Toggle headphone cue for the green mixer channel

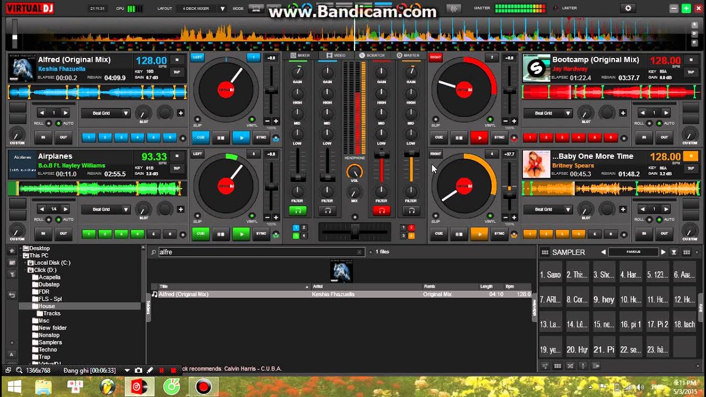pos(298,211)
